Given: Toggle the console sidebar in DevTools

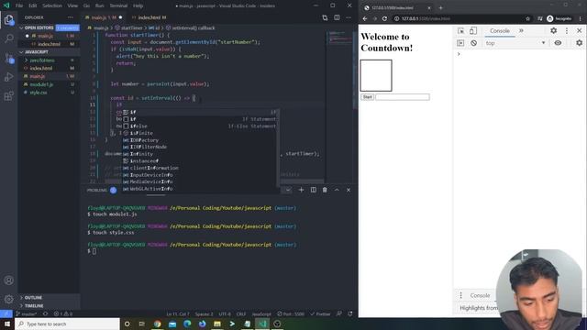Looking at the screenshot, I should coord(460,43).
